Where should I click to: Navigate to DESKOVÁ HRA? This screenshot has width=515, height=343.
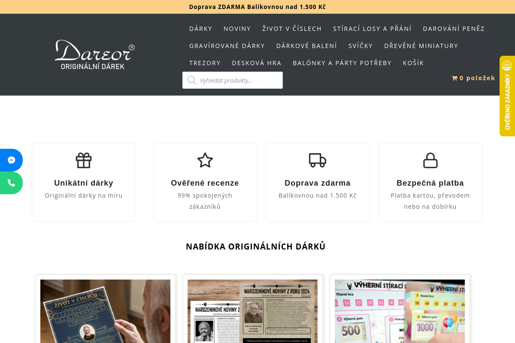[257, 63]
